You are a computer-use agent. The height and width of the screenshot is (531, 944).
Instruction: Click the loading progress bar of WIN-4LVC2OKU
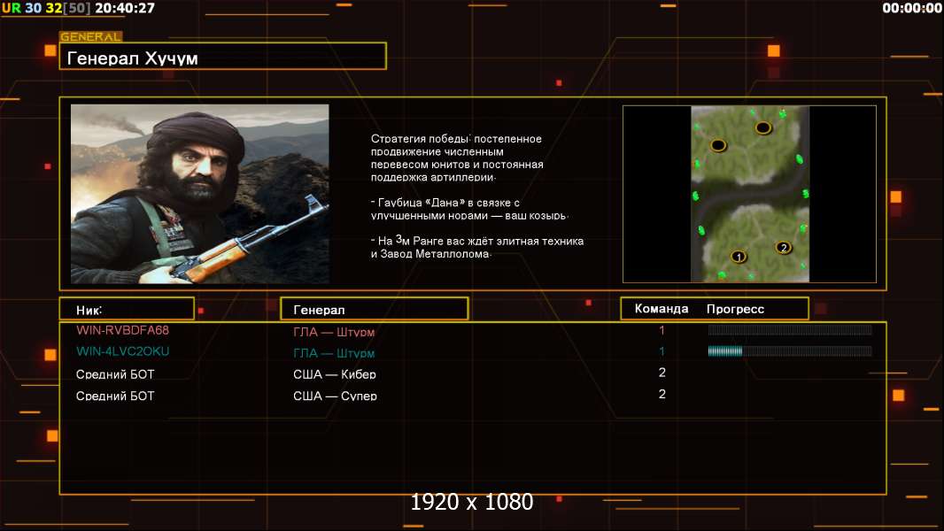[x=790, y=351]
